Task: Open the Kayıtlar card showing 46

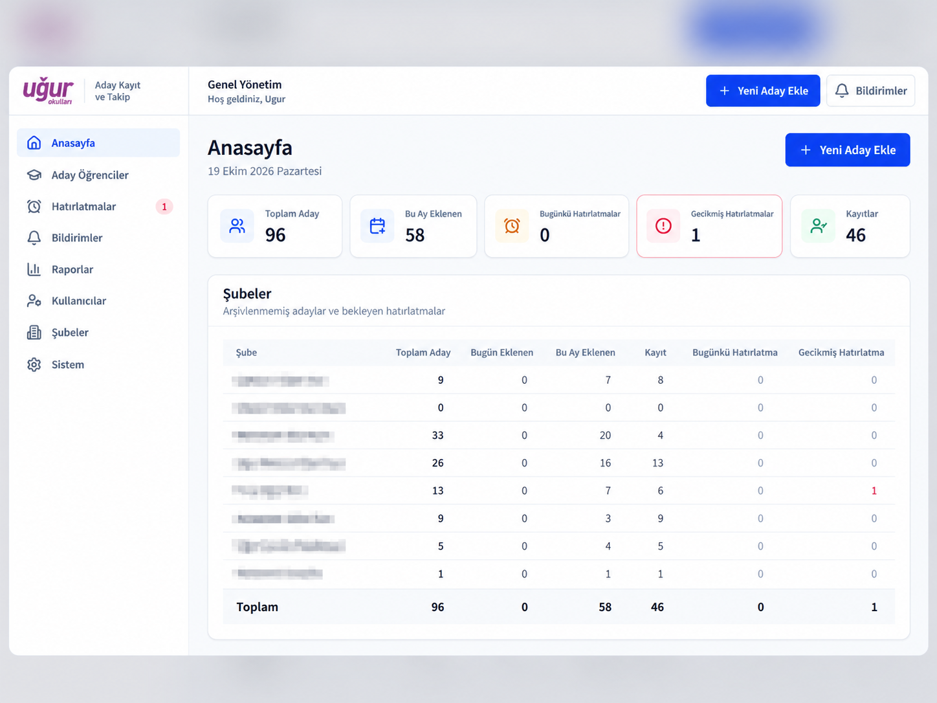Action: tap(850, 226)
